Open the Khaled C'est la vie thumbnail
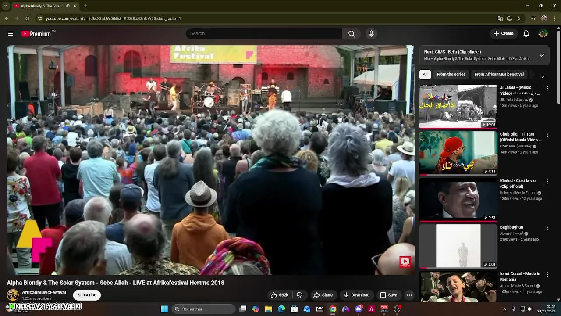Image resolution: width=561 pixels, height=316 pixels. [458, 200]
